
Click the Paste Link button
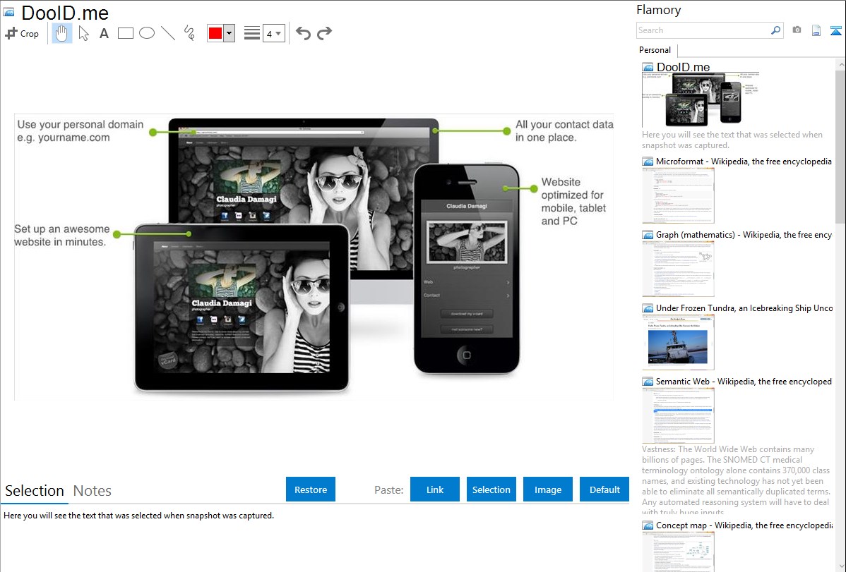pos(435,489)
